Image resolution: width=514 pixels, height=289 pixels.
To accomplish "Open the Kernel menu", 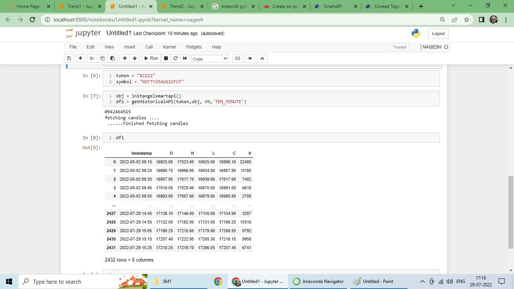I will (x=169, y=47).
